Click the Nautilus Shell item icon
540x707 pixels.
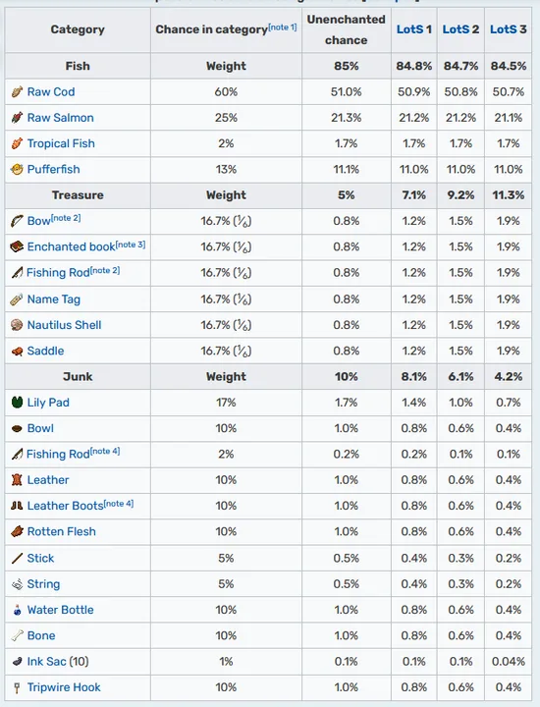tap(17, 325)
